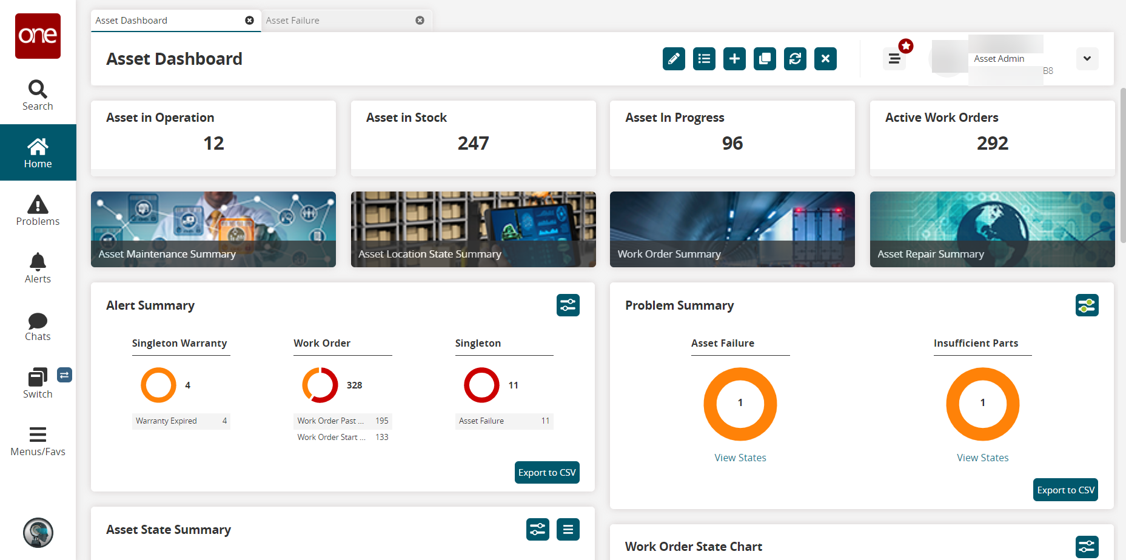Expand the Asset Admin user dropdown
Screen dimensions: 1126x560
point(1087,59)
